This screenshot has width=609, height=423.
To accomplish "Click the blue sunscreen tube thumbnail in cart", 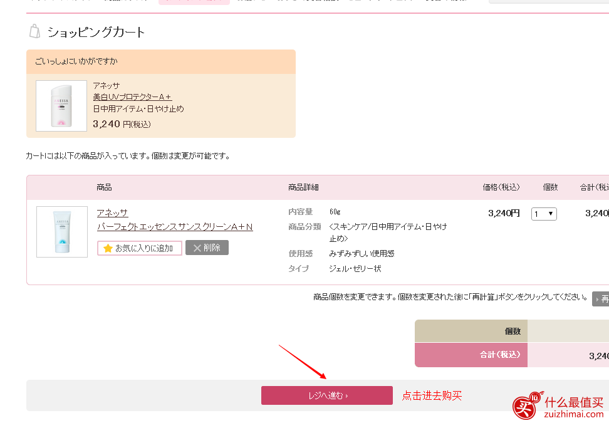I will [x=62, y=232].
